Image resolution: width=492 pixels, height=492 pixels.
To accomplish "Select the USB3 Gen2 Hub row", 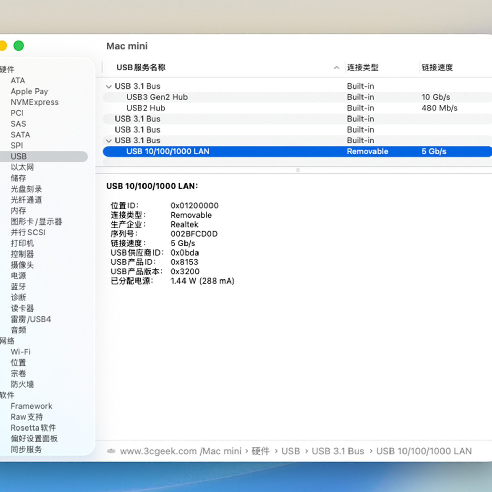I will (297, 97).
